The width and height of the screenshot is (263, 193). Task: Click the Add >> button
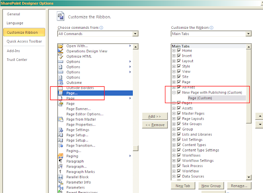[155, 116]
